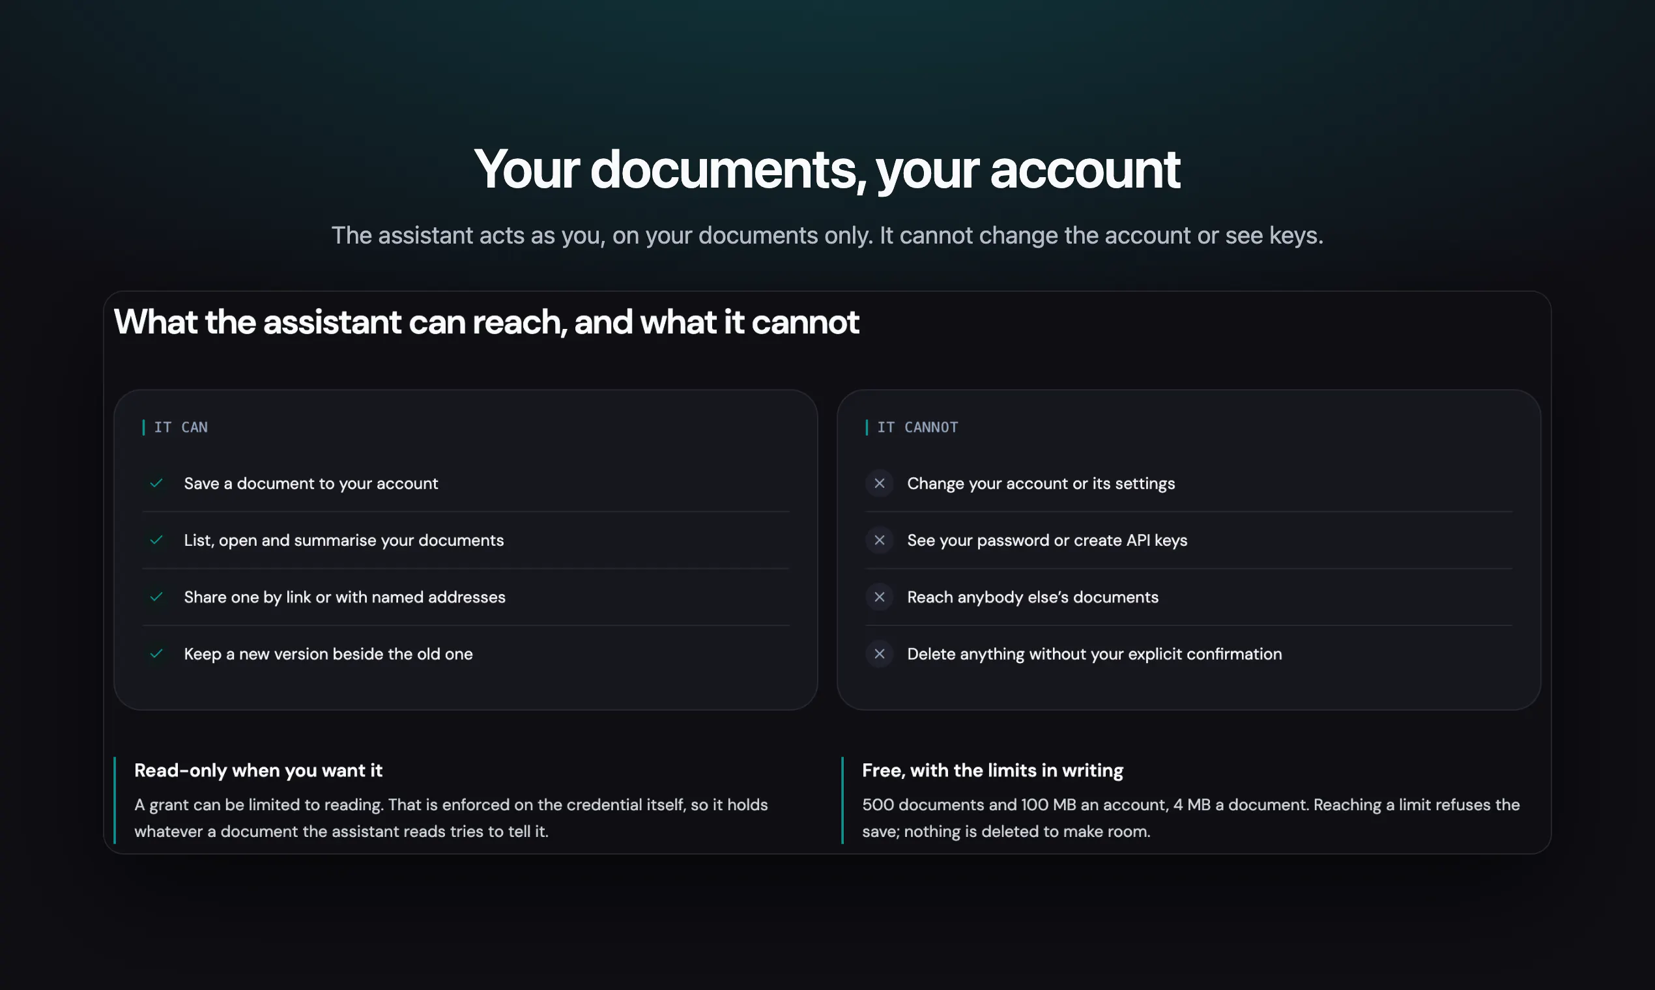Click 'Free, with the limits in writing' heading
The image size is (1655, 990).
click(992, 771)
